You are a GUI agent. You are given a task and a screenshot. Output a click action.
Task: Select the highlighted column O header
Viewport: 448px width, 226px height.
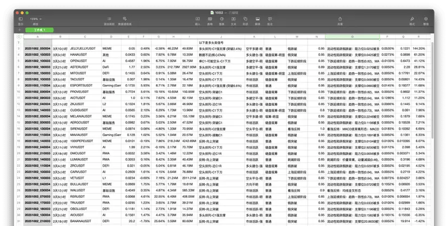pos(352,37)
